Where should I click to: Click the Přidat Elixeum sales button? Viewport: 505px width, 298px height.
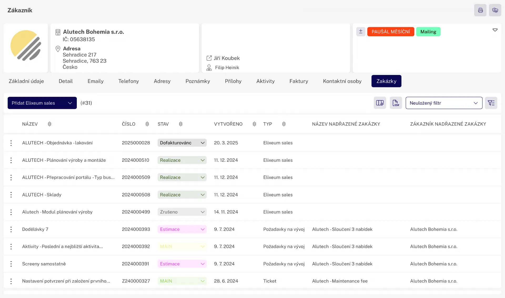coord(33,103)
